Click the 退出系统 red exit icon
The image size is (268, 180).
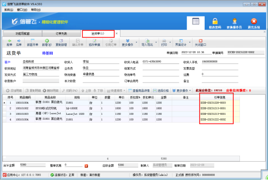coord(254,21)
